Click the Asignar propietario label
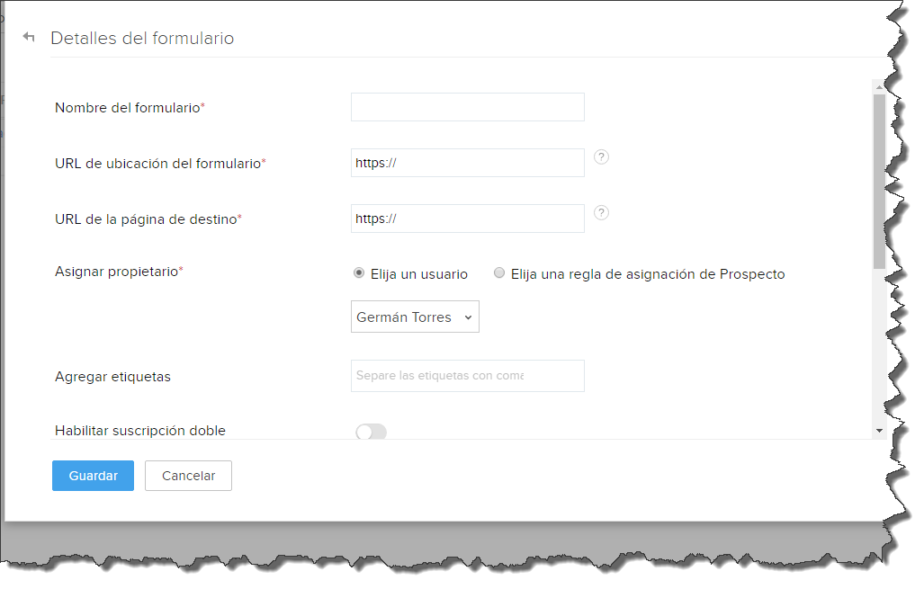This screenshot has height=589, width=924. tap(119, 272)
